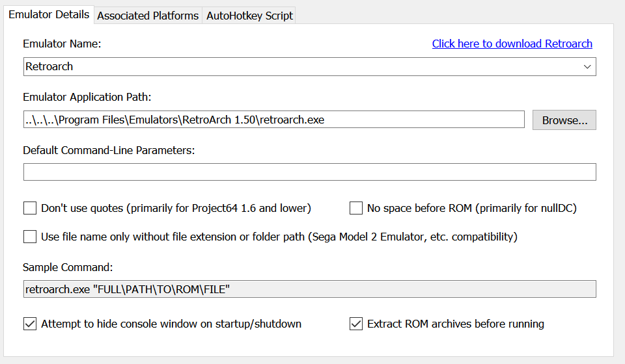Screen dimensions: 625x364
Task: Click the download Retroarch link
Action: [x=512, y=44]
